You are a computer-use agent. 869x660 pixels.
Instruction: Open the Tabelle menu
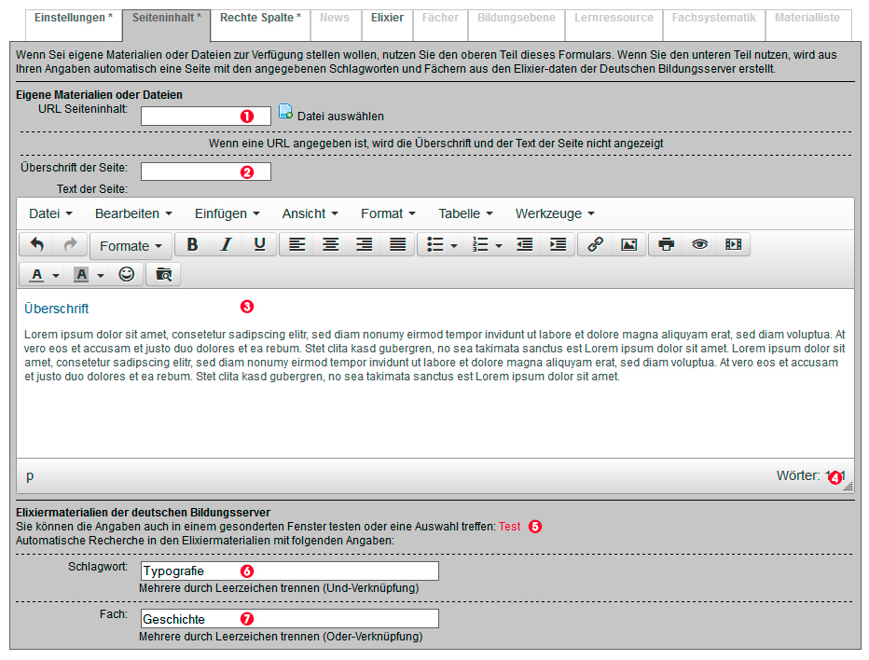[x=465, y=213]
